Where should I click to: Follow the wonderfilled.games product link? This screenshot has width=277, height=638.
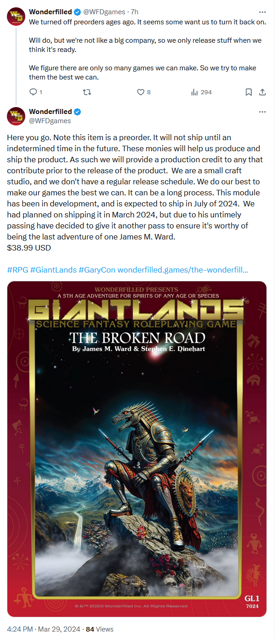(183, 270)
